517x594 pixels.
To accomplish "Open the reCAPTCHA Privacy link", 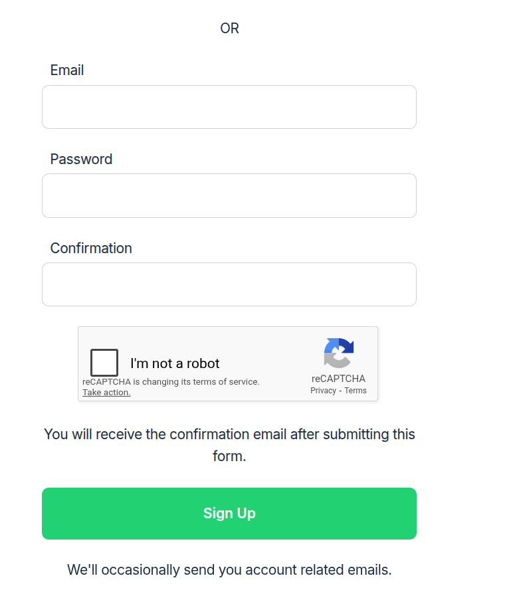I will 323,390.
